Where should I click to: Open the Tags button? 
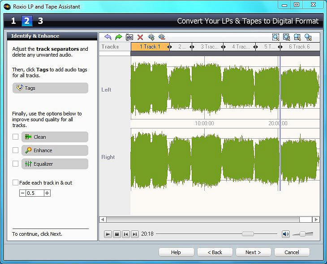pyautogui.click(x=50, y=88)
